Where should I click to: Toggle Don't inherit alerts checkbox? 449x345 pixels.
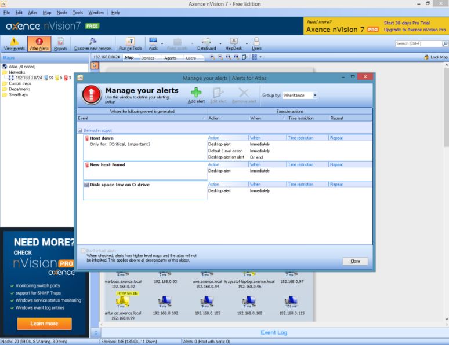[x=83, y=251]
